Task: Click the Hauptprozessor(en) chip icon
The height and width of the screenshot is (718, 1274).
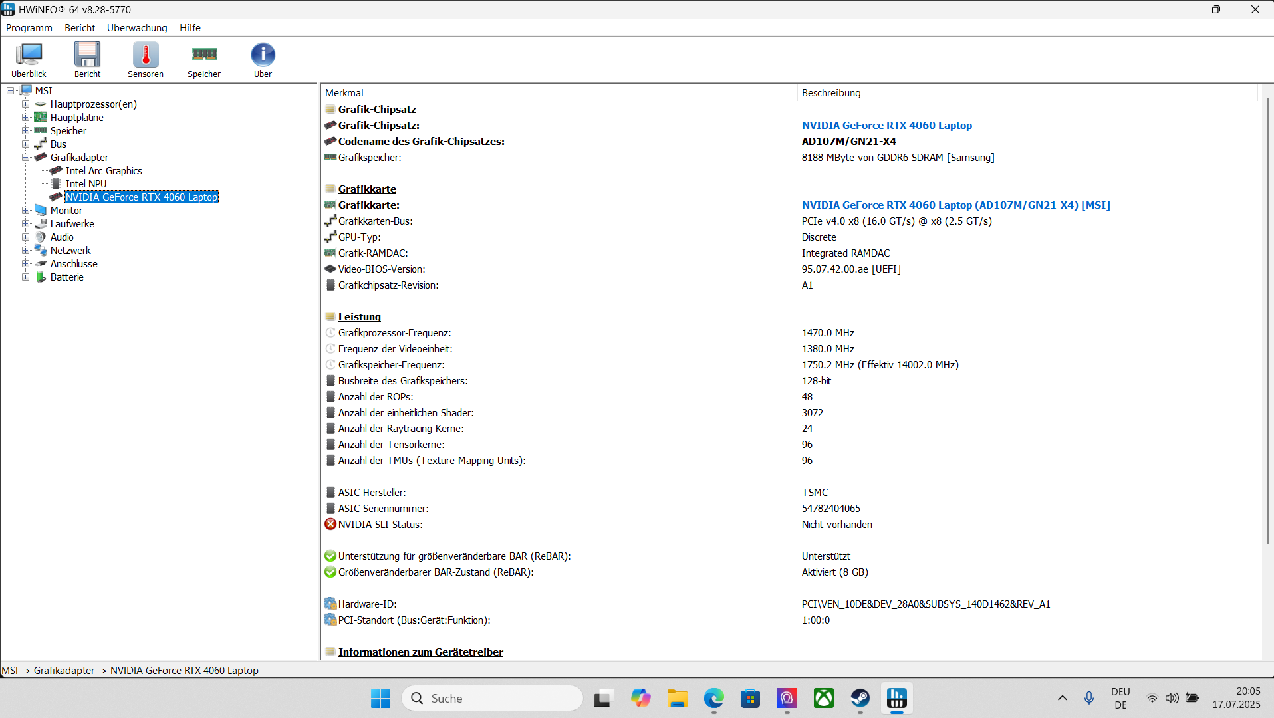Action: pyautogui.click(x=41, y=104)
